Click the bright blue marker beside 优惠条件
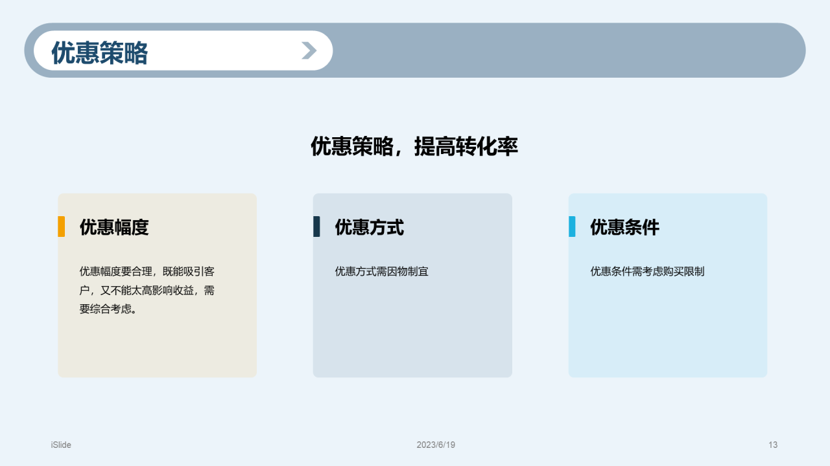This screenshot has height=466, width=830. 572,227
